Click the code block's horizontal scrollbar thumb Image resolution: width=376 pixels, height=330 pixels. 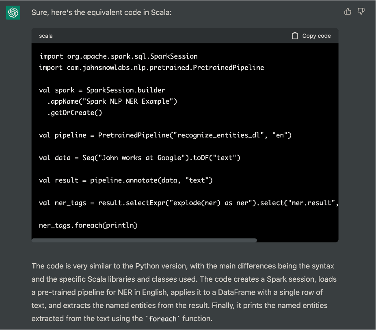click(144, 240)
